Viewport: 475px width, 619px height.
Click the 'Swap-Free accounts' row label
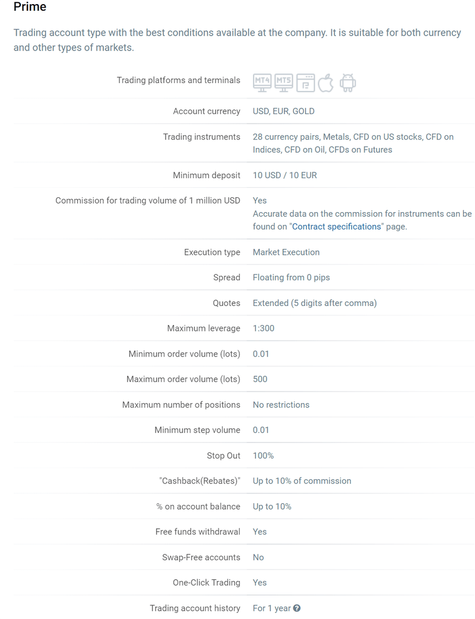click(201, 557)
